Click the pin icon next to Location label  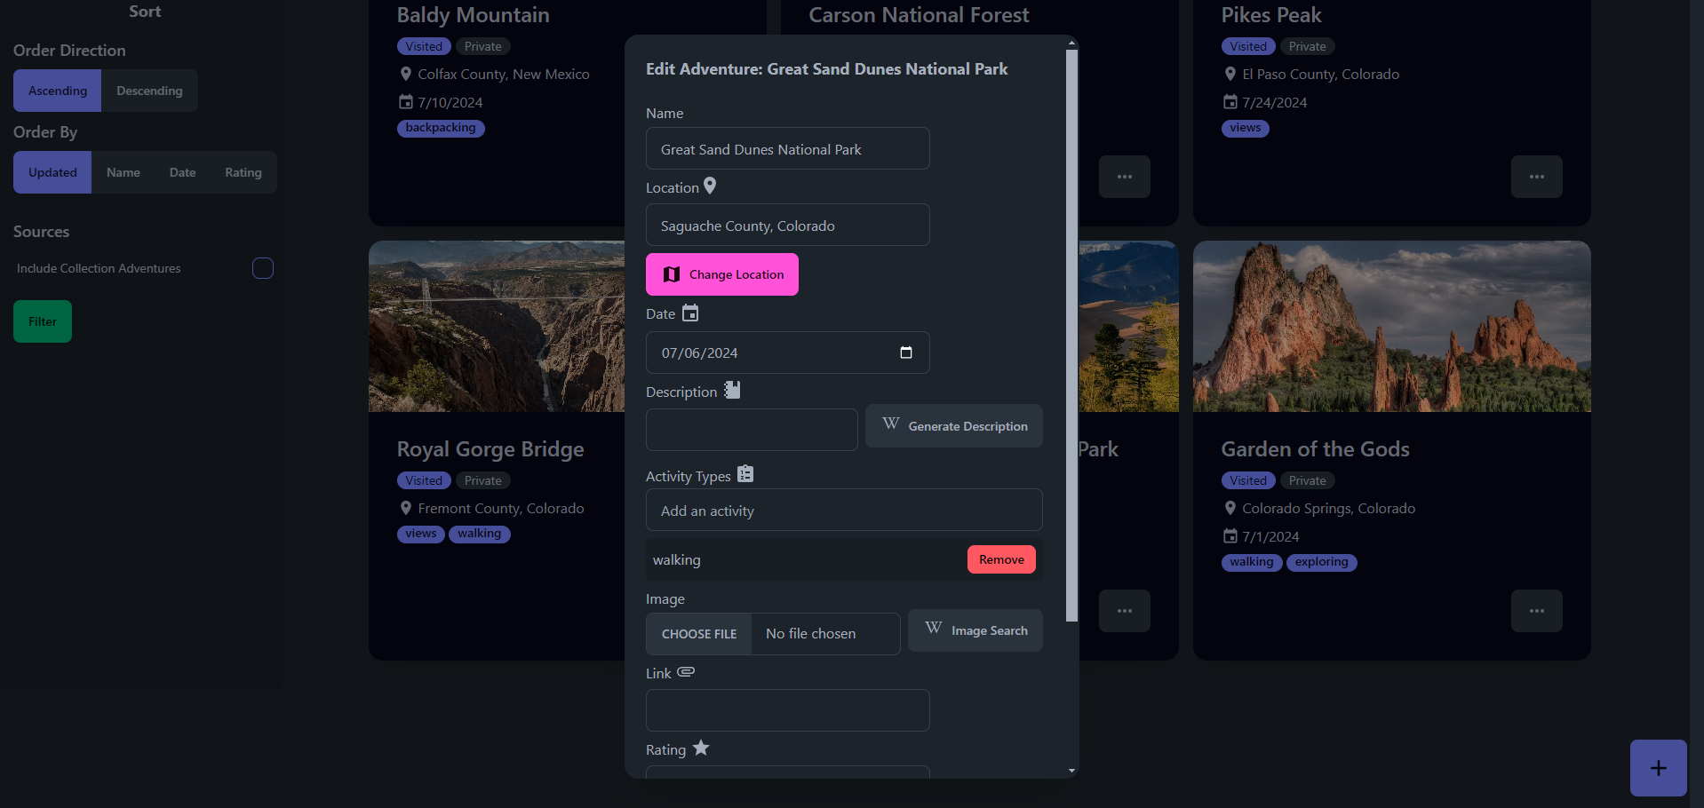click(710, 186)
